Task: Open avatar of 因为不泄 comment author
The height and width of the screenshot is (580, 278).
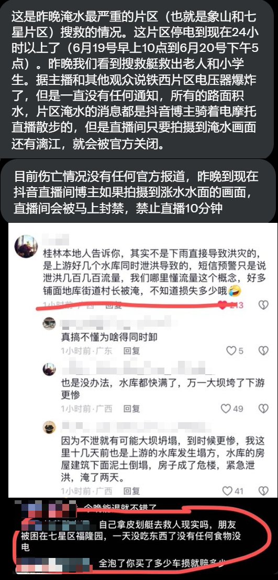Action: click(49, 427)
